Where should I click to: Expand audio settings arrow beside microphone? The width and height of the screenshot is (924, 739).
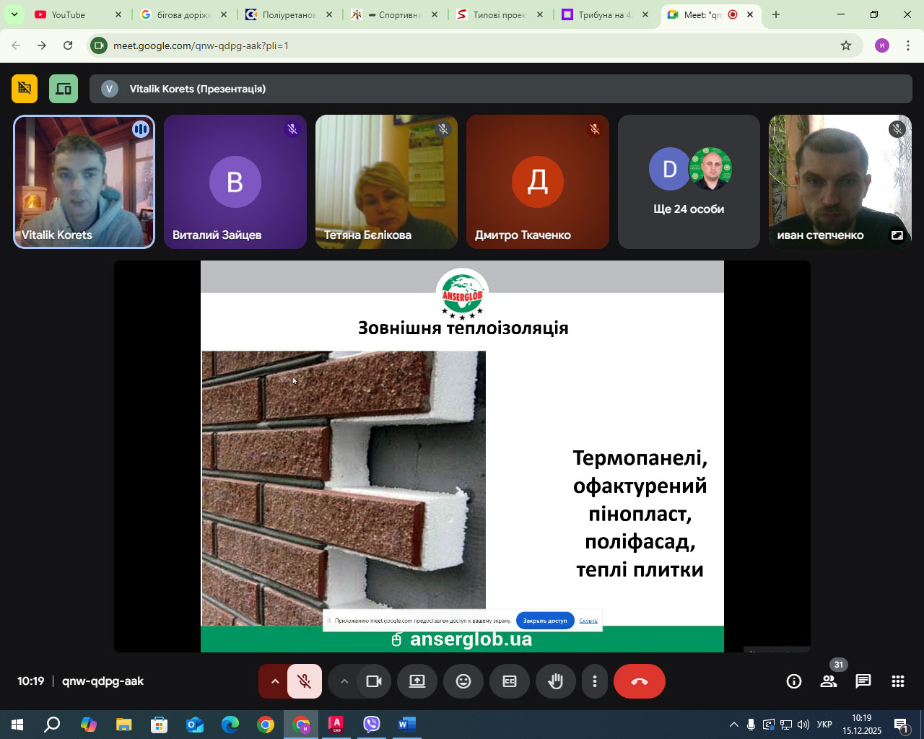(x=274, y=681)
